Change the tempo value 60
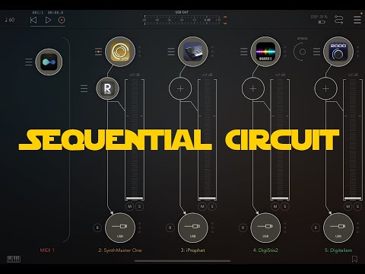The width and height of the screenshot is (365, 274). (10, 20)
